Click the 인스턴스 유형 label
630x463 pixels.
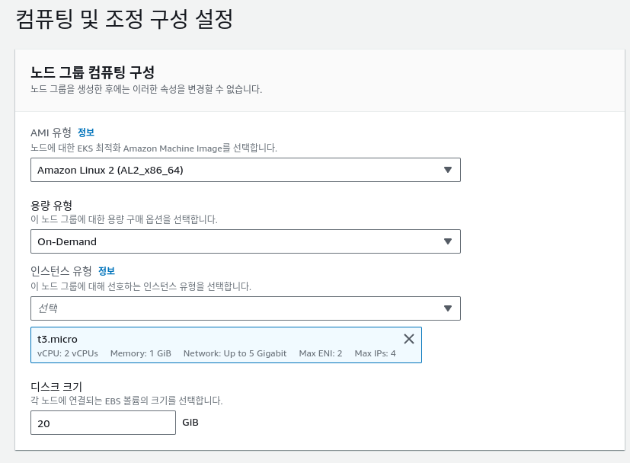(x=61, y=271)
